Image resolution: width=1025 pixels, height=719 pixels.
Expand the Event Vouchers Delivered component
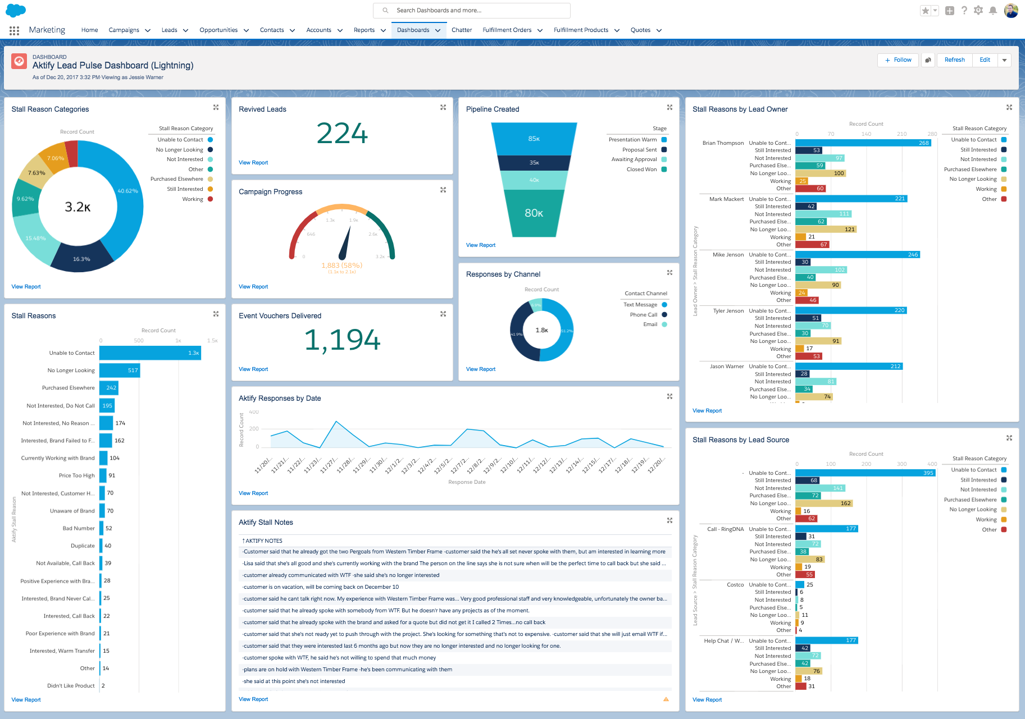[443, 314]
